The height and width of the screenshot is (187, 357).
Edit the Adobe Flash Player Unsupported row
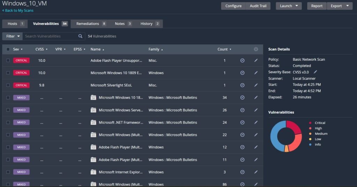pos(256,60)
